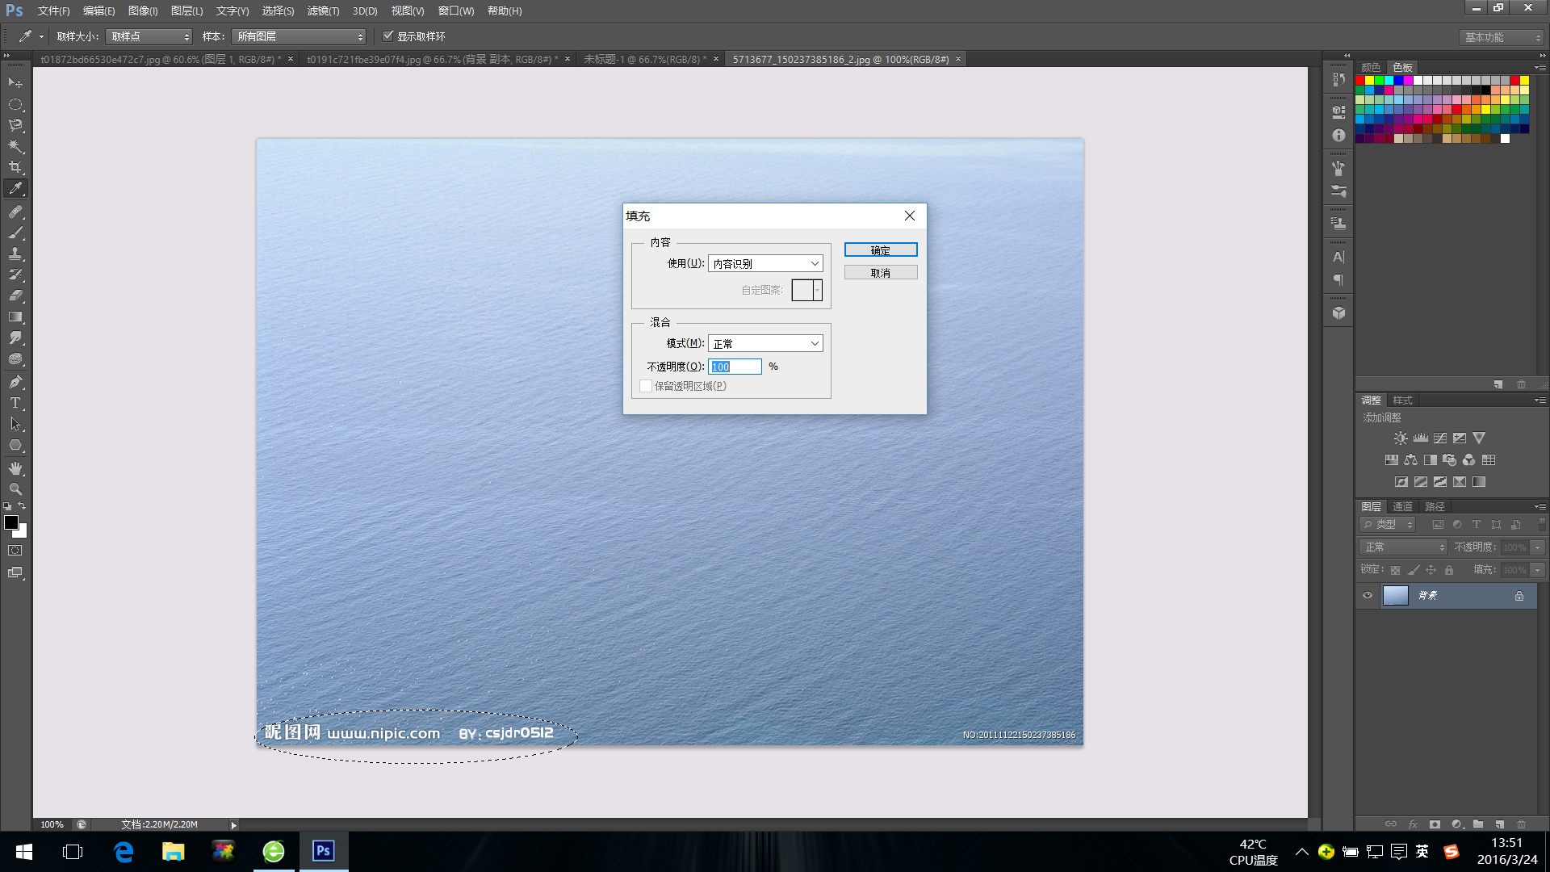Select the Magic Wand tool

[x=15, y=146]
